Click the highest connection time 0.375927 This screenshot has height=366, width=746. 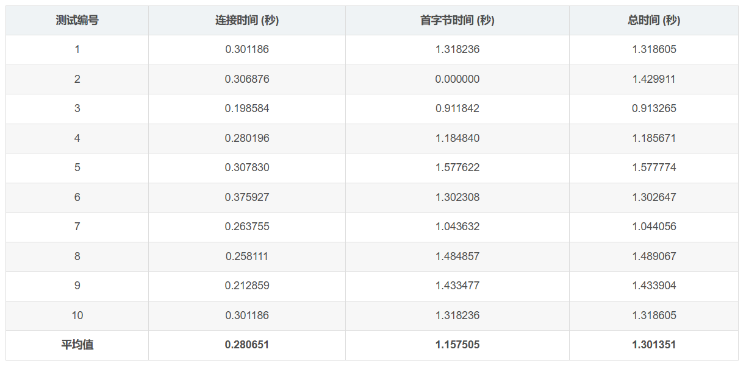[246, 197]
